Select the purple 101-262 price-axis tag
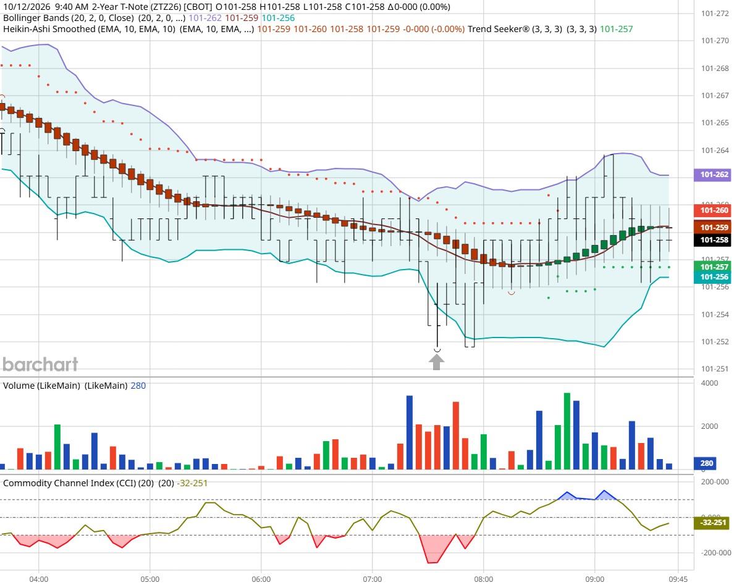Screen dimensions: 734x588 714,175
